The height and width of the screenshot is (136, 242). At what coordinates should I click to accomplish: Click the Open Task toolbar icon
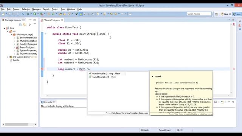(65, 14)
